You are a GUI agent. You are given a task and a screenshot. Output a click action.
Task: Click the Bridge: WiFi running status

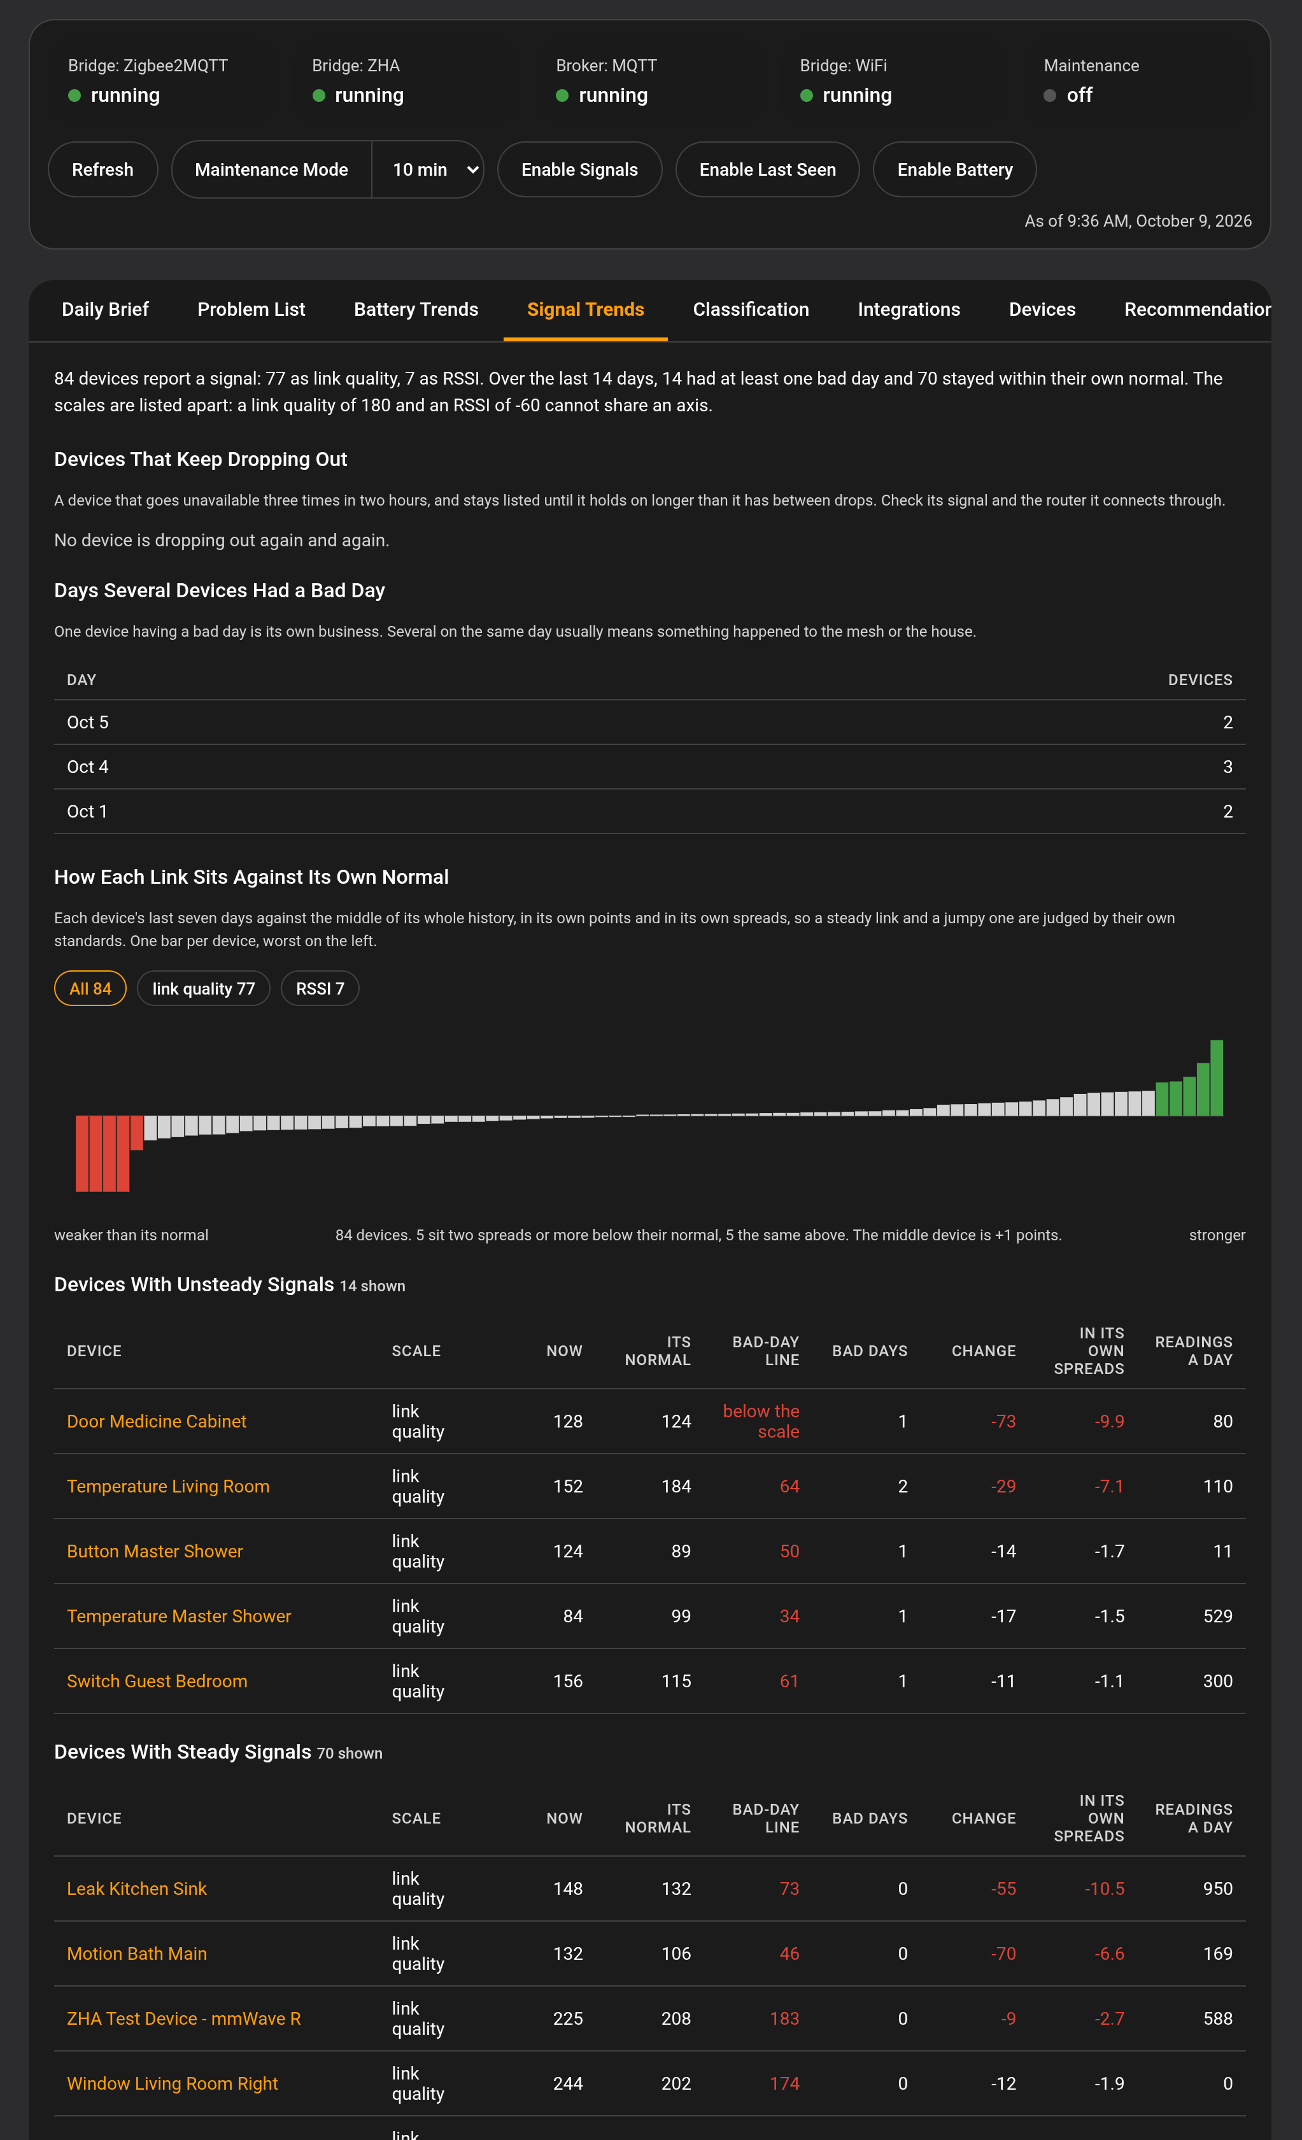[x=845, y=95]
